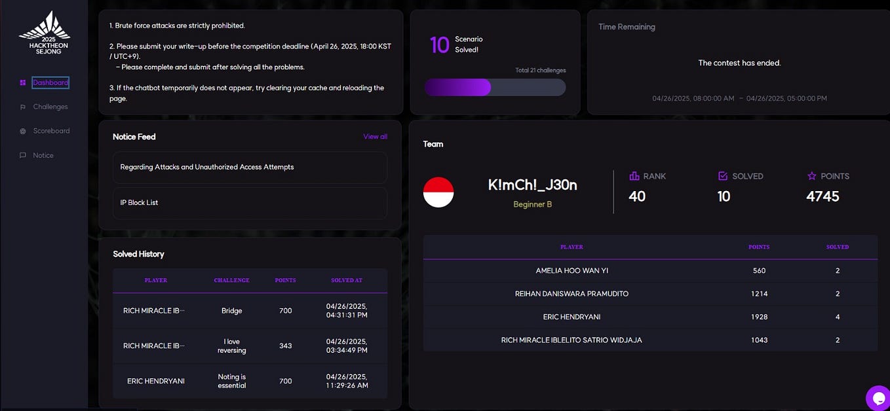Click the Challenges flag icon
Image resolution: width=890 pixels, height=411 pixels.
tap(22, 106)
